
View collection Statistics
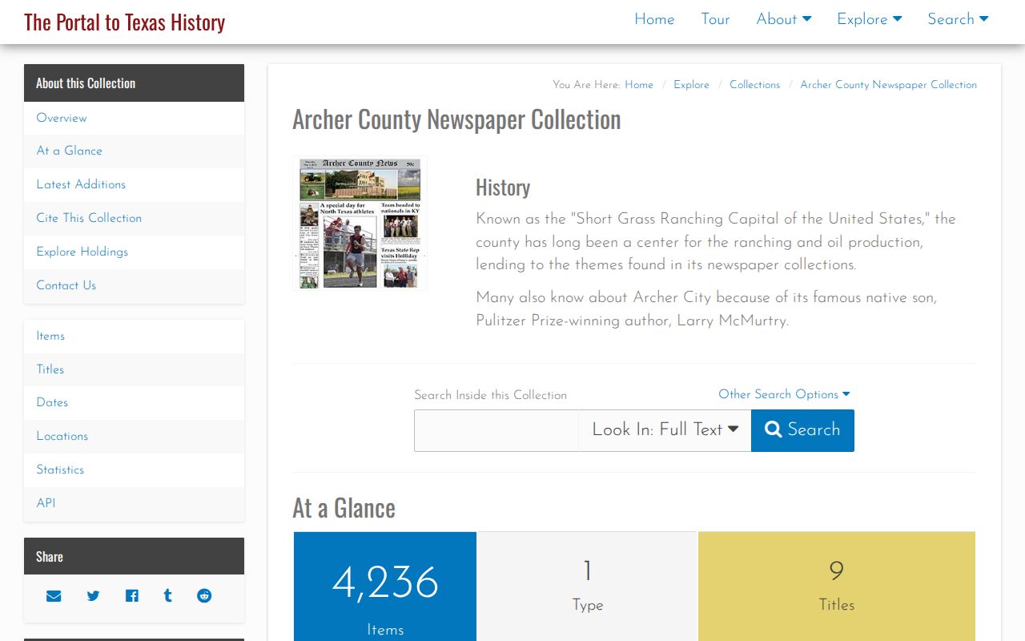135,470
